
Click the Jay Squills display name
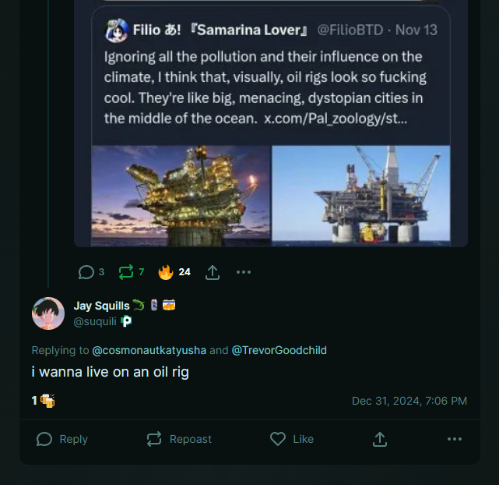click(x=101, y=306)
